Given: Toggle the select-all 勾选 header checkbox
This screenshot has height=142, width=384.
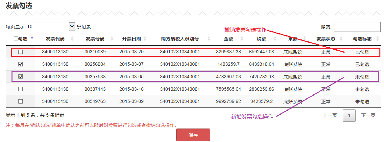Looking at the screenshot, I should tap(16, 38).
